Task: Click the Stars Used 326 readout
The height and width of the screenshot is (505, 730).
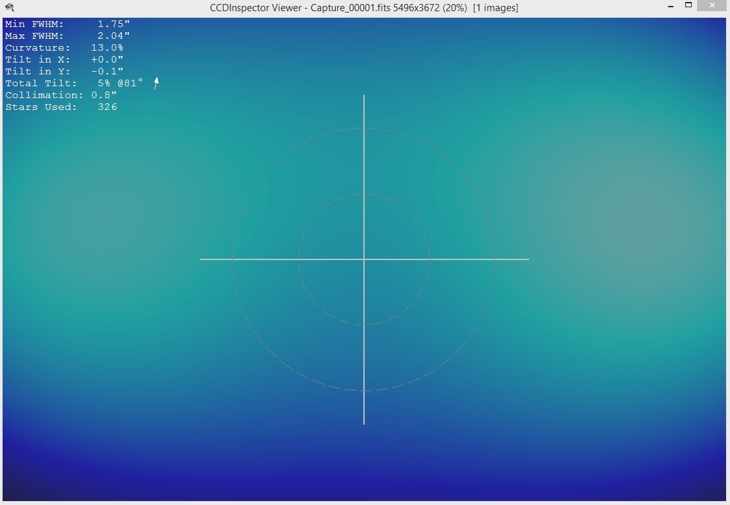Action: [x=61, y=107]
